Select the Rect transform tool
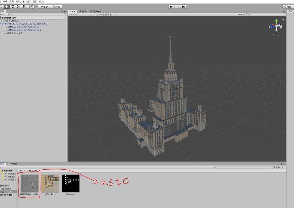Screen dimensions: 294x208 [25, 7]
